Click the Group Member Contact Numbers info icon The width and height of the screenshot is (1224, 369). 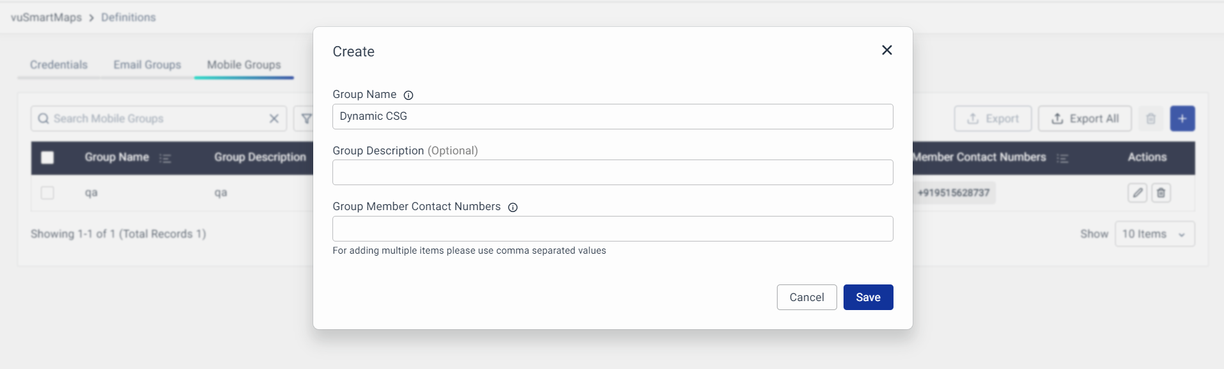[x=512, y=208]
